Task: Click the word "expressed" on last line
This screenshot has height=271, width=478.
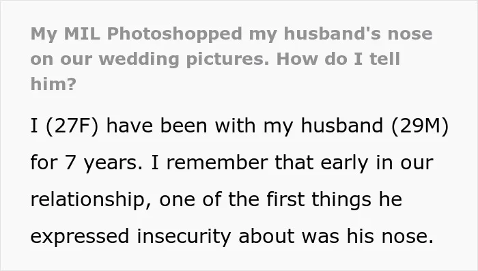Action: 80,237
